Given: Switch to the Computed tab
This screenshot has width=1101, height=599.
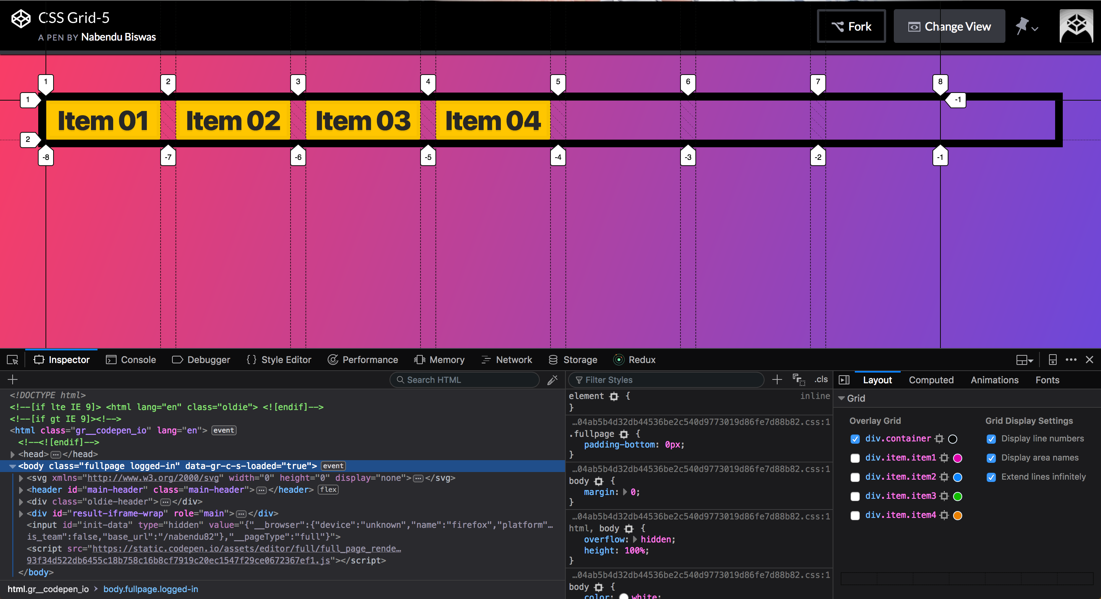Looking at the screenshot, I should pyautogui.click(x=931, y=380).
